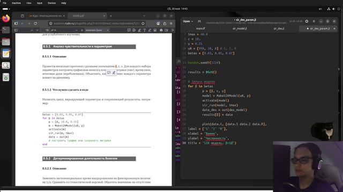
Task: Reload the page in Firefox
Action: 35,23
